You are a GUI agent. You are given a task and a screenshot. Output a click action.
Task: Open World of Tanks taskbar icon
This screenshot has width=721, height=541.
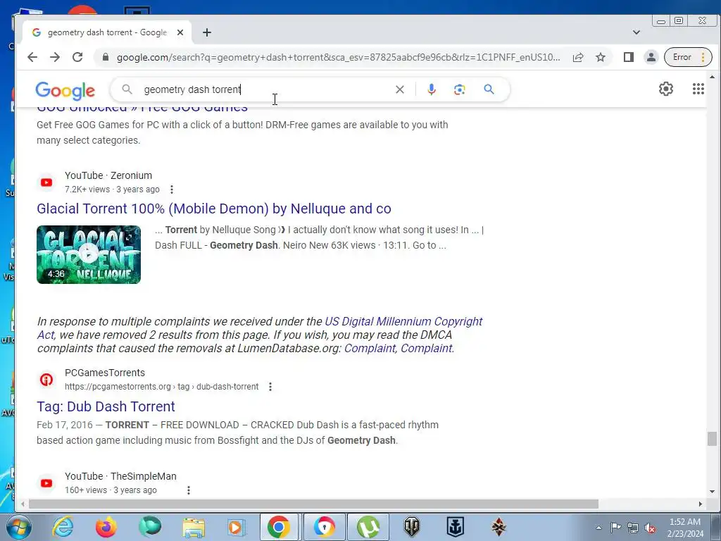pos(411,527)
